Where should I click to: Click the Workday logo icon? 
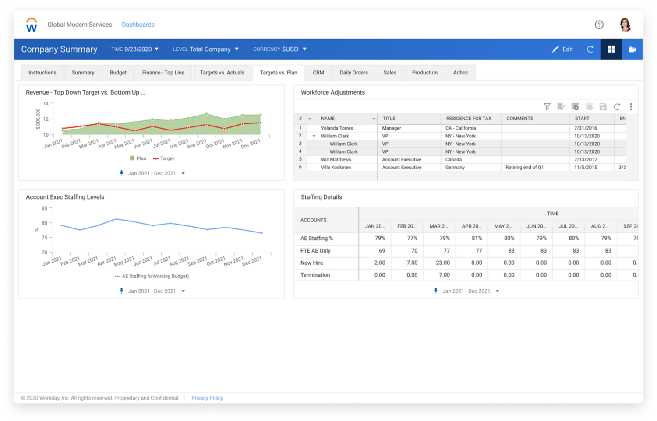(31, 25)
